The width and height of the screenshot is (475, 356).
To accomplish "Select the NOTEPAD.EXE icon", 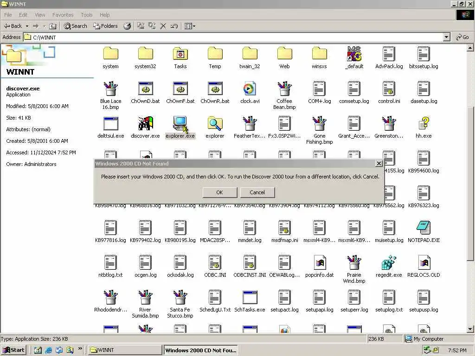I will (424, 232).
